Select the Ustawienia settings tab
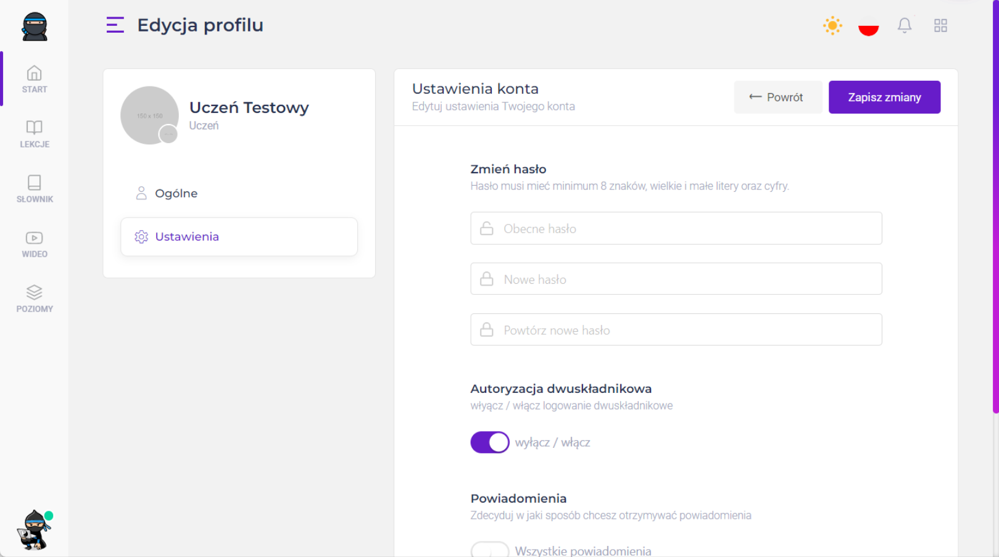 tap(186, 237)
